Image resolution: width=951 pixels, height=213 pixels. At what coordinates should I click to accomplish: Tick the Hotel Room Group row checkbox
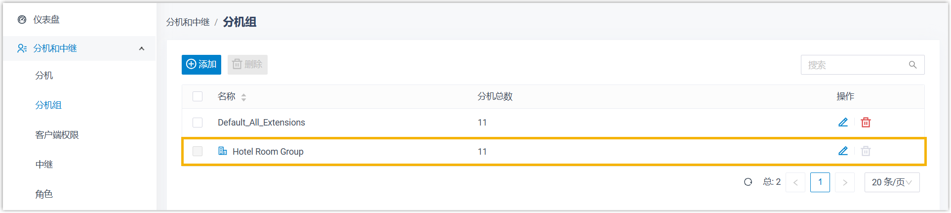tap(198, 151)
